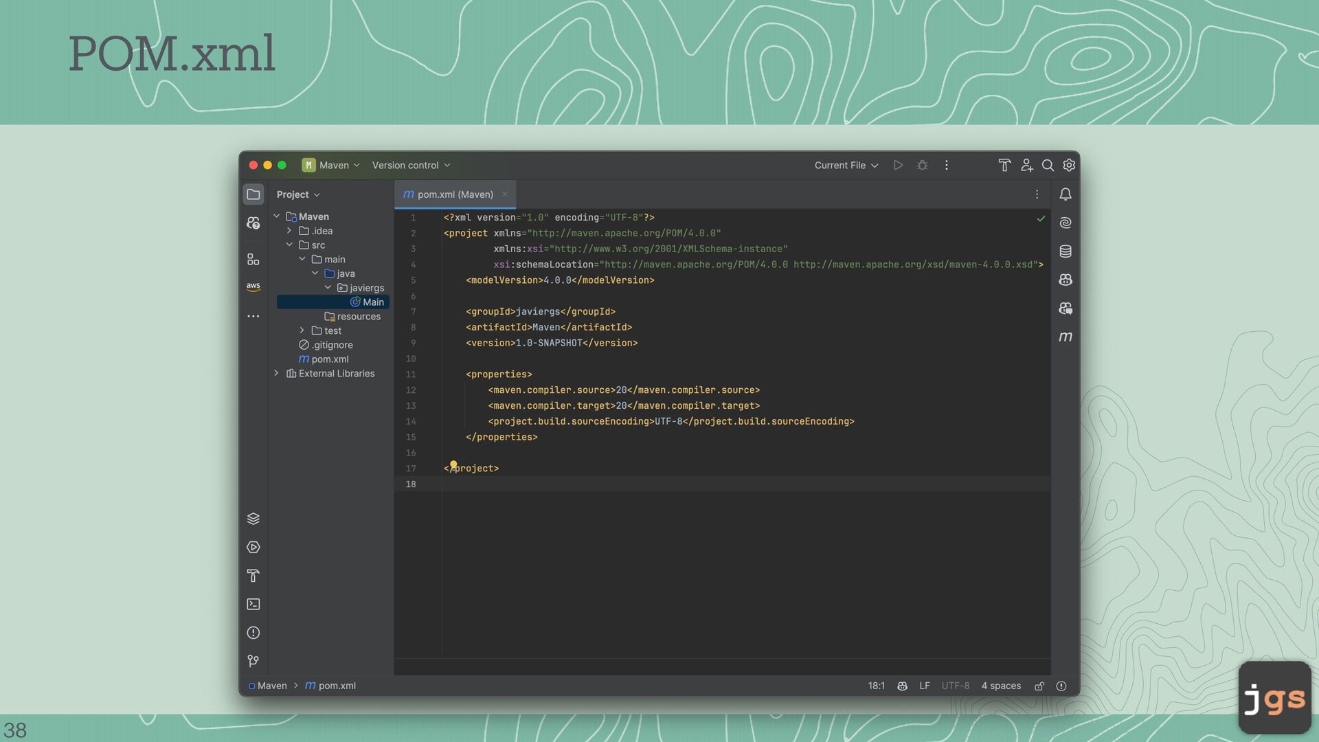Expand the External Libraries node
The width and height of the screenshot is (1319, 742).
click(x=276, y=373)
